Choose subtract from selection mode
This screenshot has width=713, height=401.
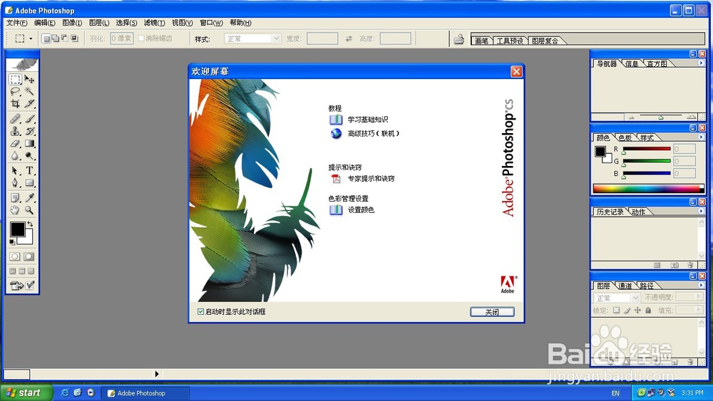(x=65, y=38)
